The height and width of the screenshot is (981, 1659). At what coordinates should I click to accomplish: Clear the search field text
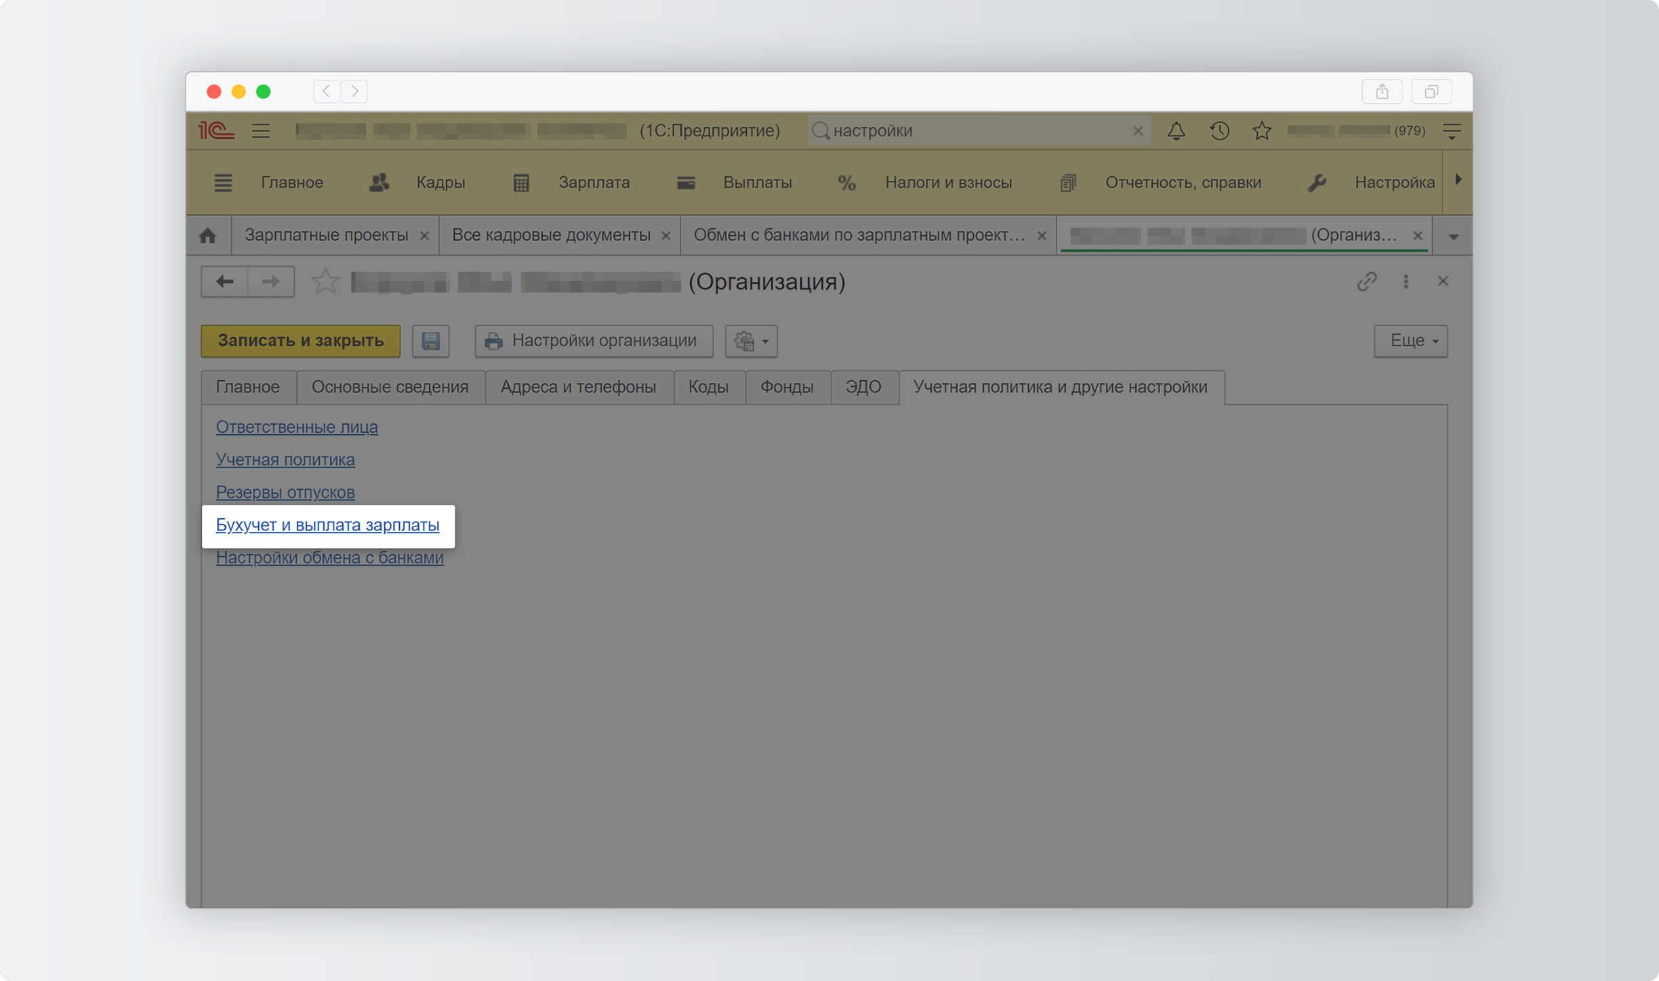[1138, 131]
